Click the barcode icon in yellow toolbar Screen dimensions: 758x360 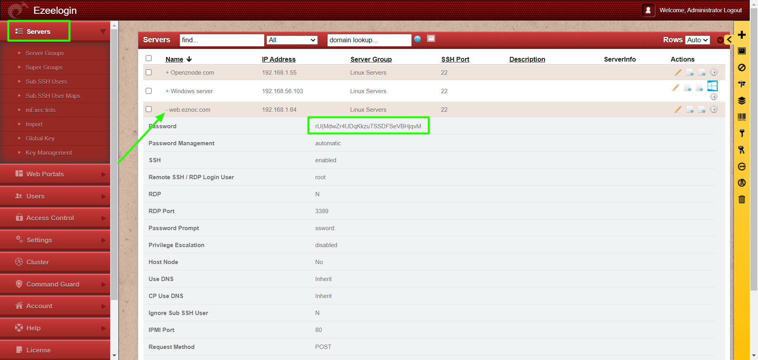coord(742,117)
